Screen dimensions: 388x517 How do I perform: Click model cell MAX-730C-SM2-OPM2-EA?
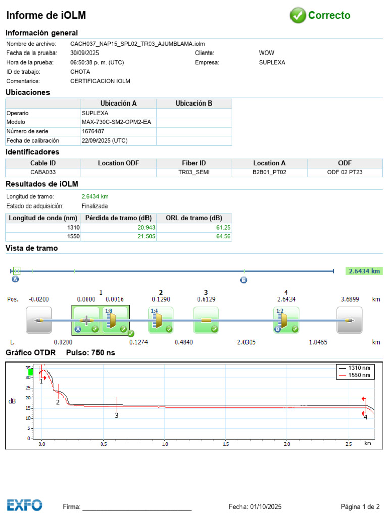(x=118, y=122)
